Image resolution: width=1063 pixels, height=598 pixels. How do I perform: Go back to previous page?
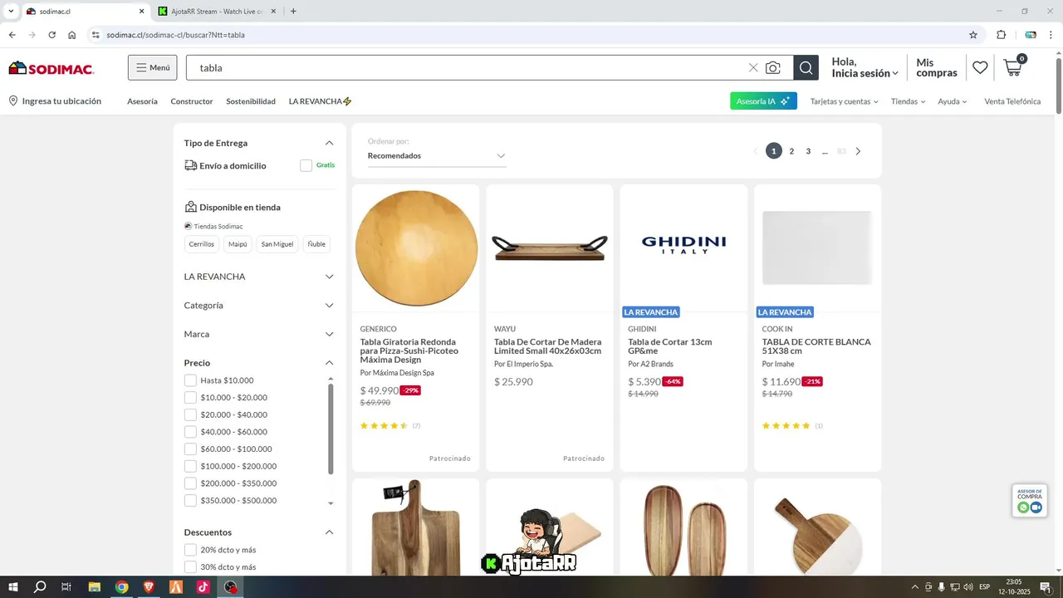coord(12,35)
